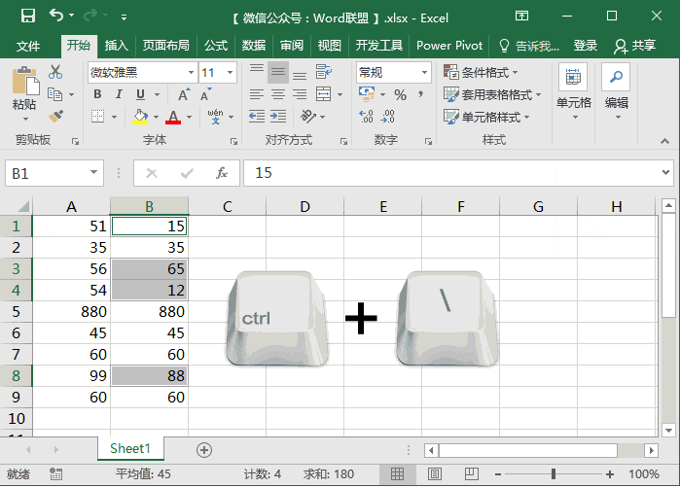
Task: Toggle Bold formatting
Action: click(97, 94)
